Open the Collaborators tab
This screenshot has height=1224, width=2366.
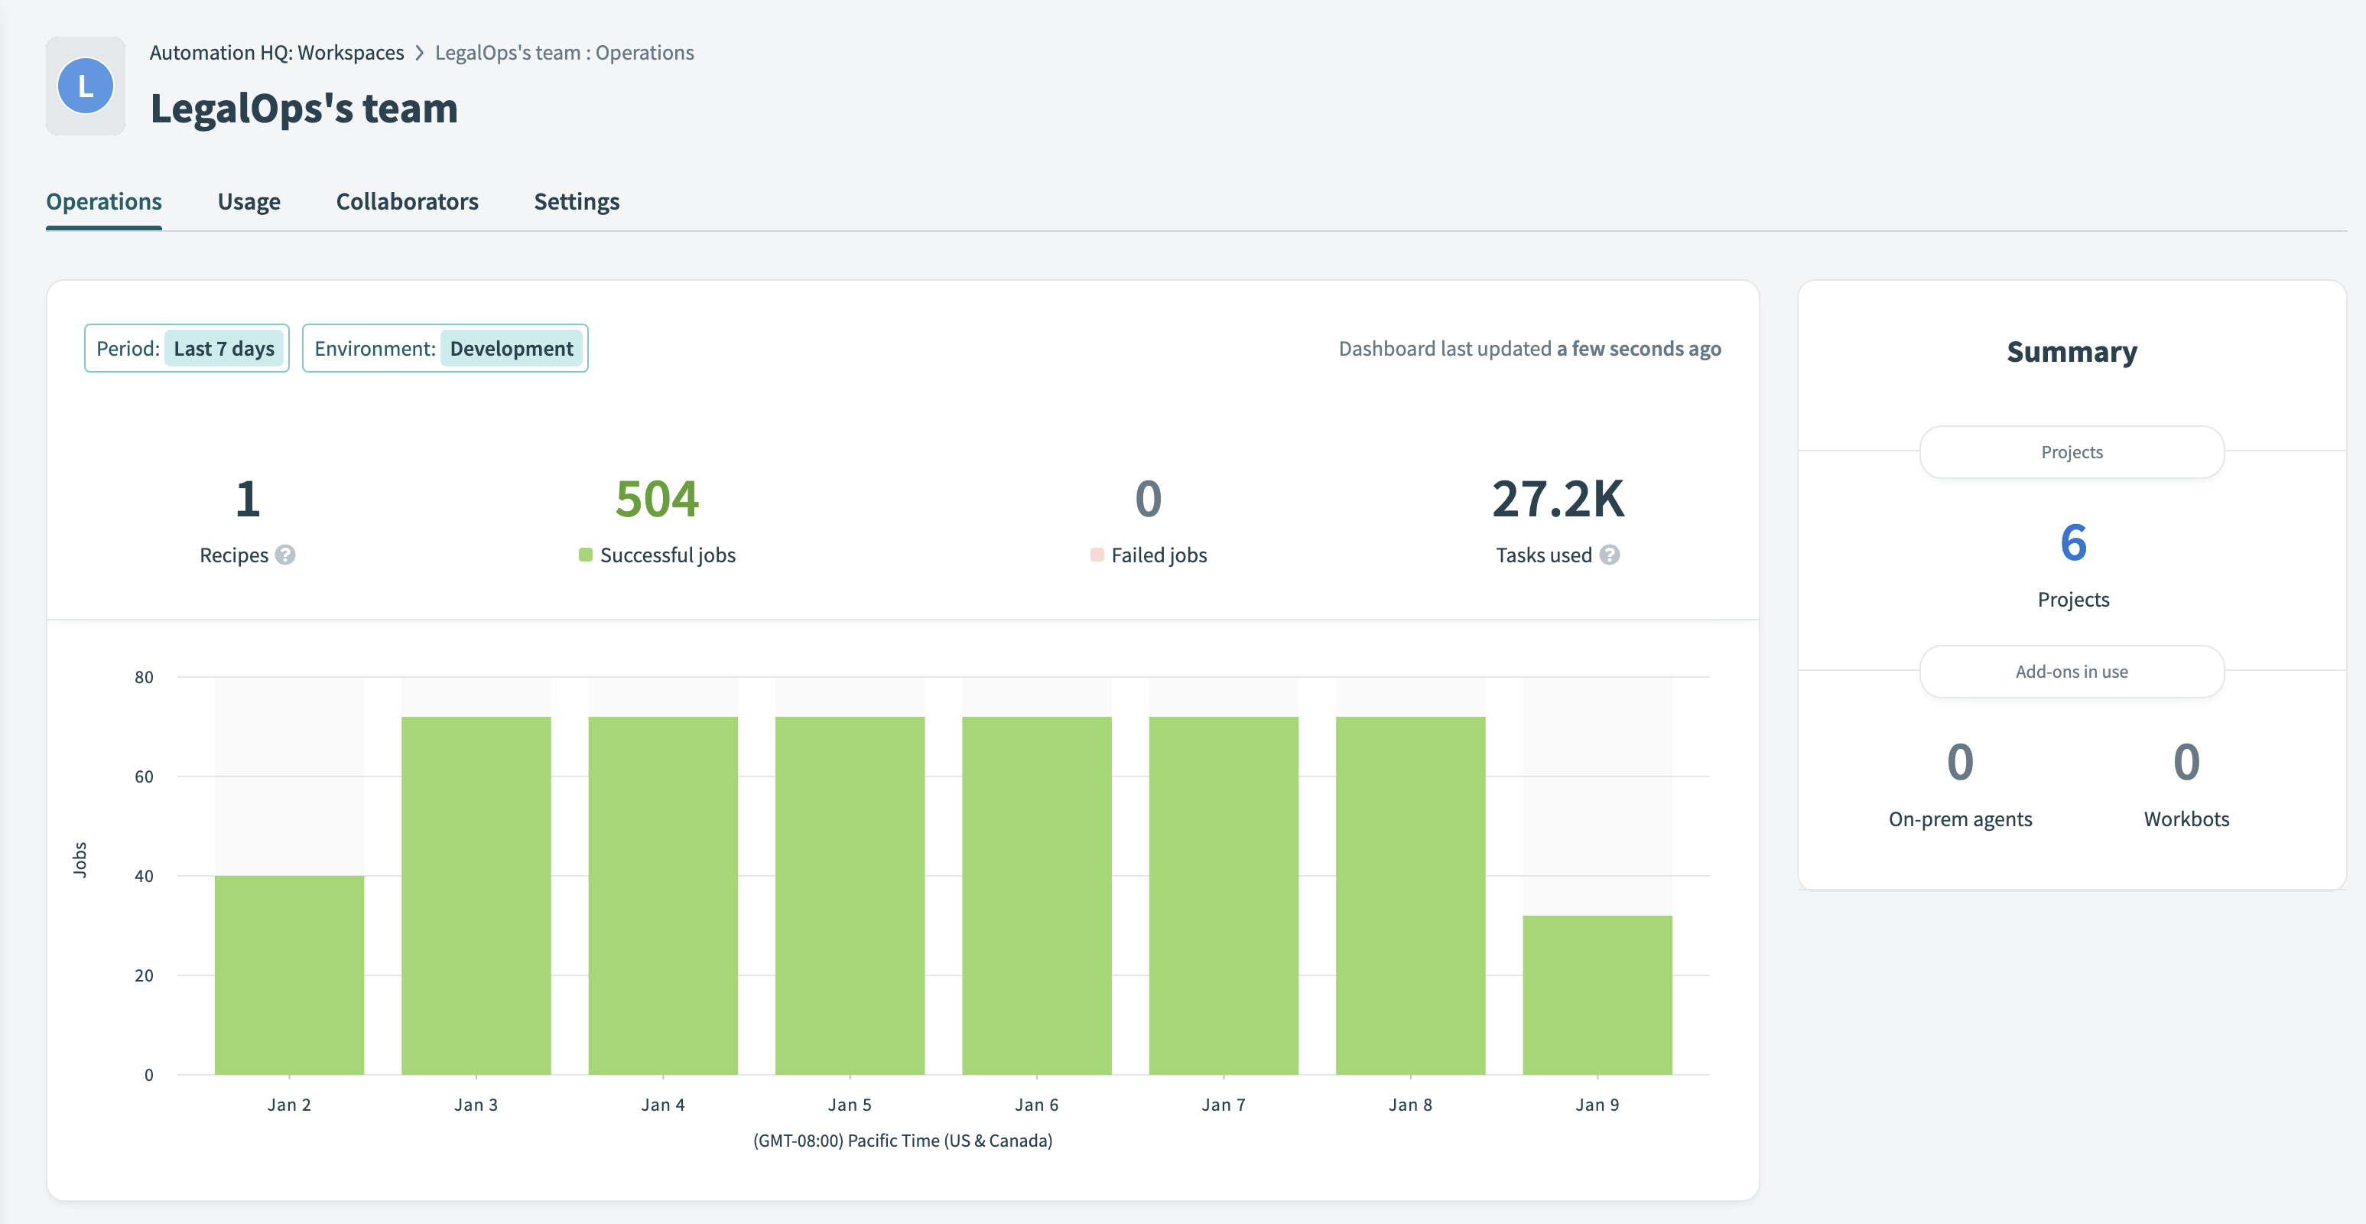[x=407, y=201]
